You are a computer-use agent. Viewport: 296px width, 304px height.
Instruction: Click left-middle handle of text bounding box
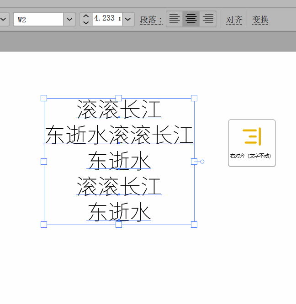(x=44, y=162)
